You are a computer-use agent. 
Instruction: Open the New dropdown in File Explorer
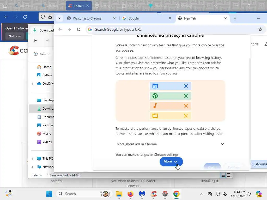pos(41,54)
